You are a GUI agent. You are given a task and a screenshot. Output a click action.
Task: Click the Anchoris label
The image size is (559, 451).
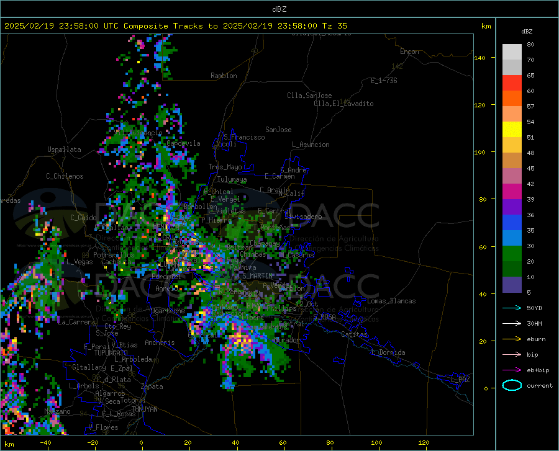(x=160, y=343)
